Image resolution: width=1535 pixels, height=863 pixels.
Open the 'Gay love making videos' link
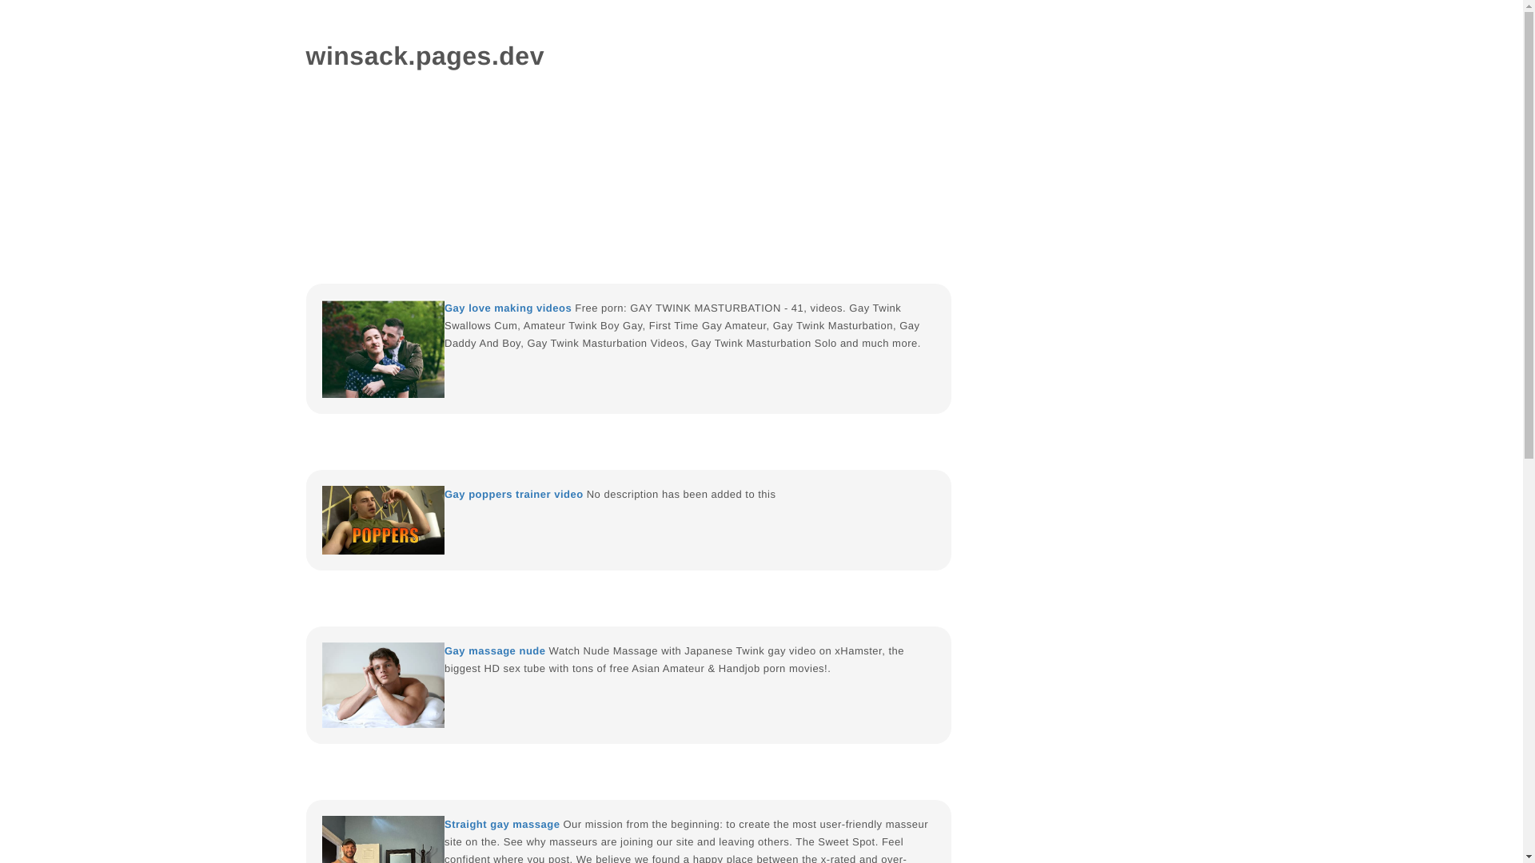508,308
